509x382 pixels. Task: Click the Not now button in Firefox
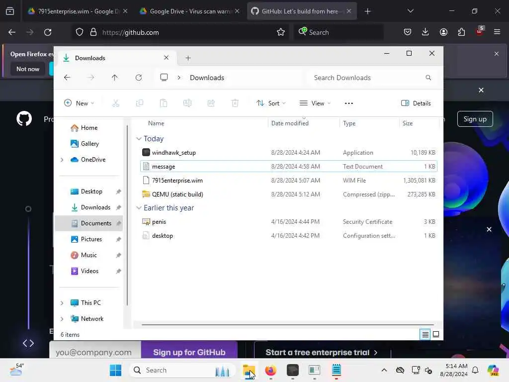(x=28, y=69)
